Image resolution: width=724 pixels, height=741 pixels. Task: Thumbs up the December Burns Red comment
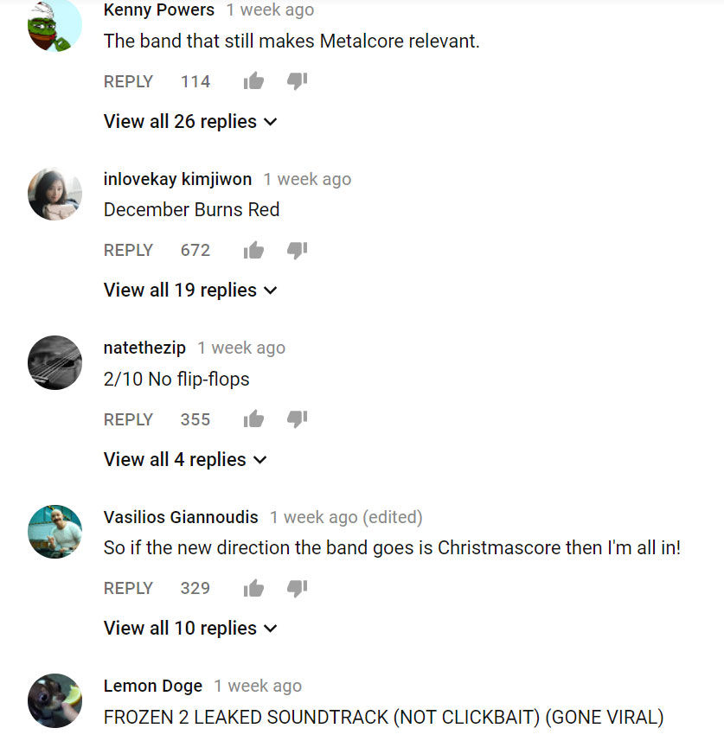(253, 250)
